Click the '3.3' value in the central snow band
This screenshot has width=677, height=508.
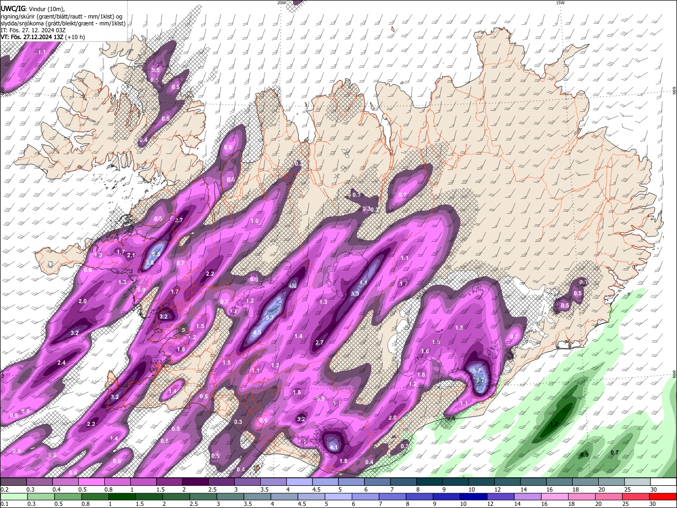[x=355, y=294]
